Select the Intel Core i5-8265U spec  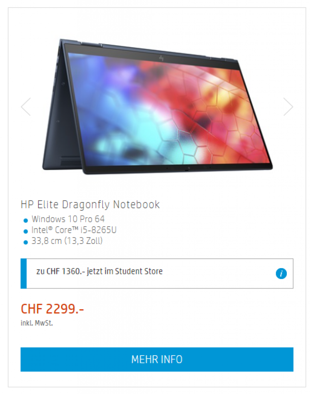tap(74, 230)
